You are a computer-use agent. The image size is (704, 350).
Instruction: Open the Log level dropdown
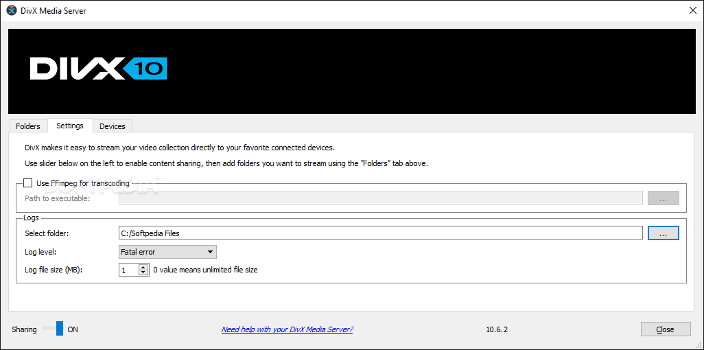click(x=167, y=252)
